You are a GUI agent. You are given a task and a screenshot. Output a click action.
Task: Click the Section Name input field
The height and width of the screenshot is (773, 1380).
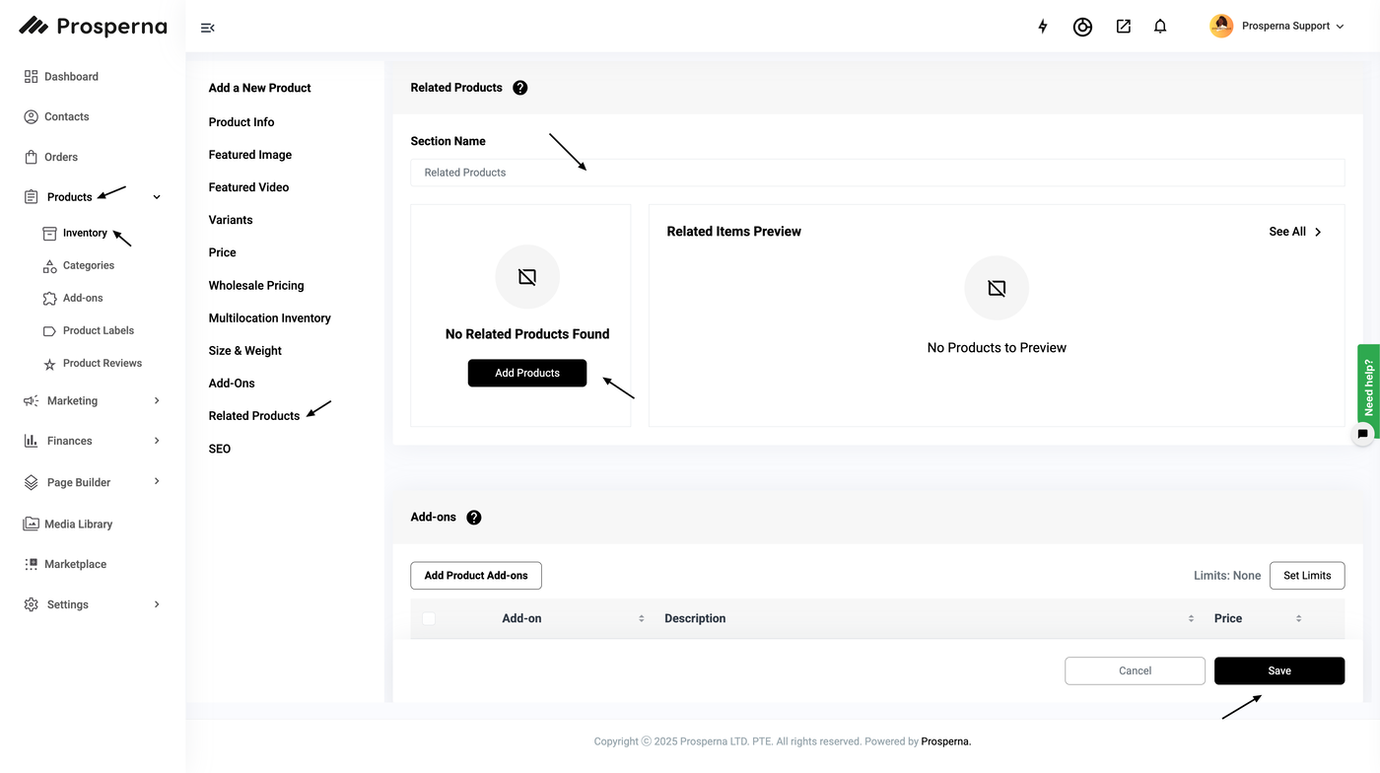[x=877, y=173]
